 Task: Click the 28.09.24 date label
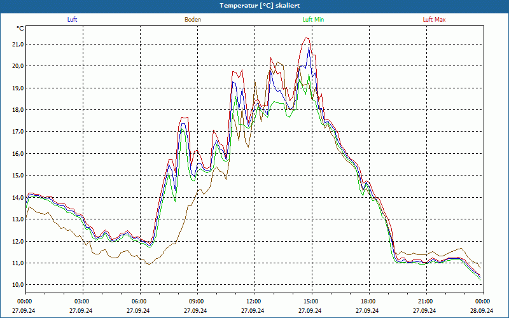pyautogui.click(x=482, y=311)
